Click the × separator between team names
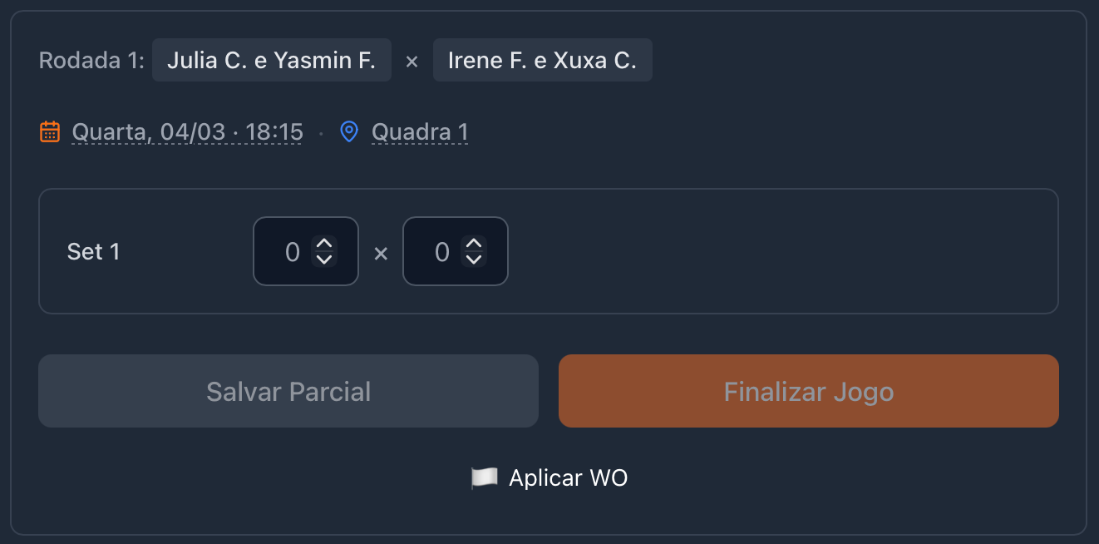This screenshot has width=1099, height=544. 412,61
